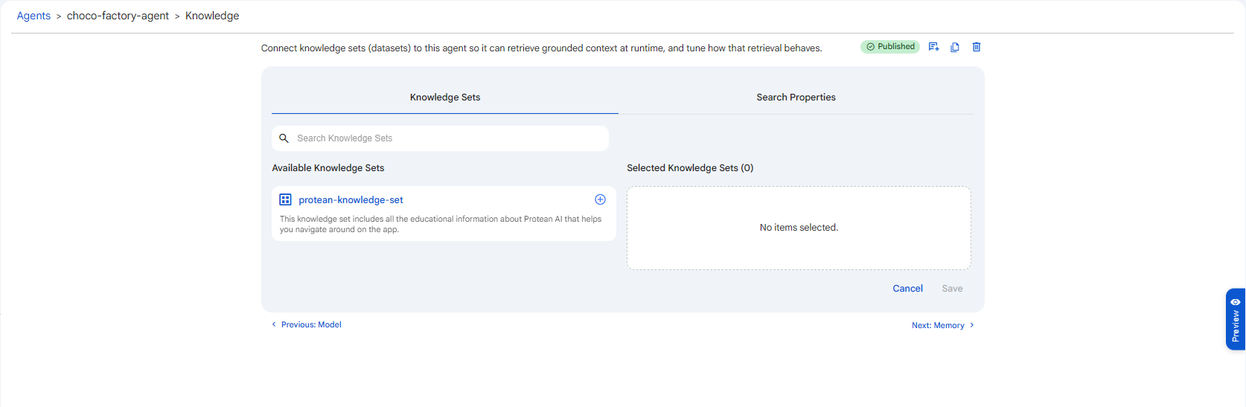Click the Save button
1246x407 pixels.
point(952,289)
